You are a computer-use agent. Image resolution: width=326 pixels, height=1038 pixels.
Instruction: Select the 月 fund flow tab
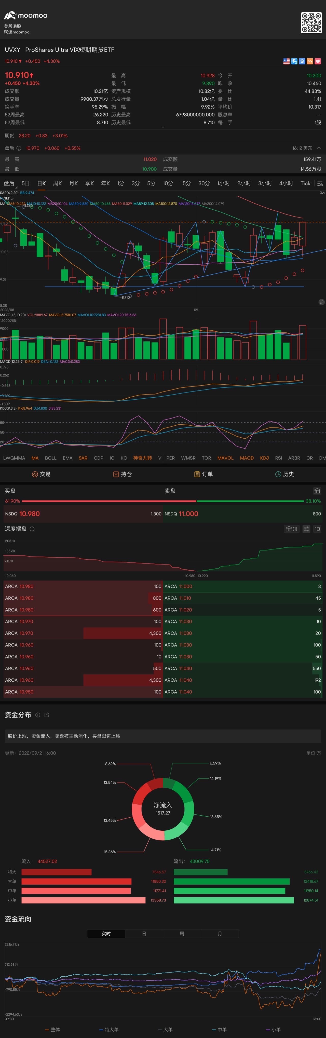click(x=220, y=934)
